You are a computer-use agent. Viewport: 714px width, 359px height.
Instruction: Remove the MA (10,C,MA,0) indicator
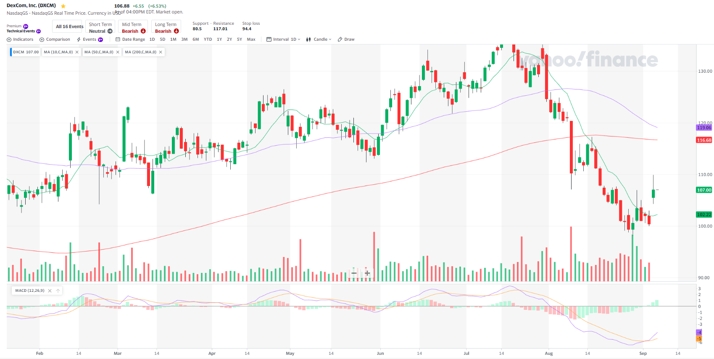pos(77,52)
